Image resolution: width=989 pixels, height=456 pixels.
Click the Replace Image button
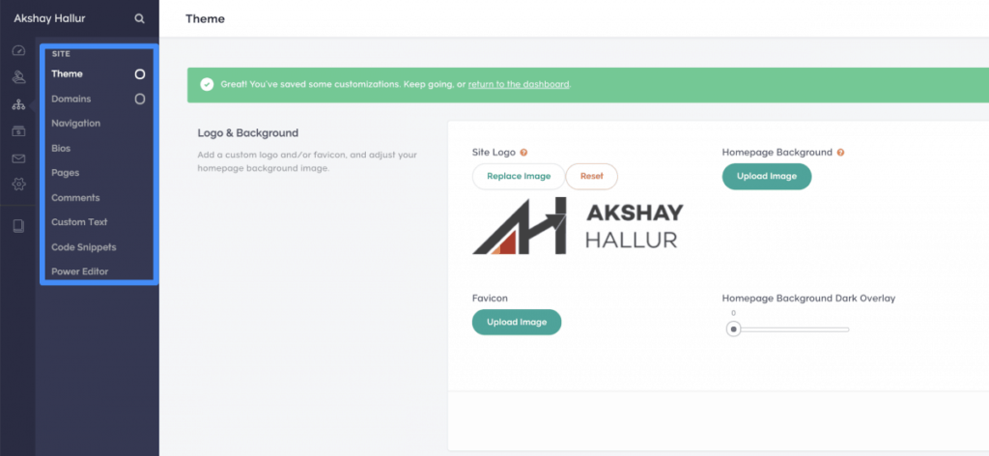(519, 177)
